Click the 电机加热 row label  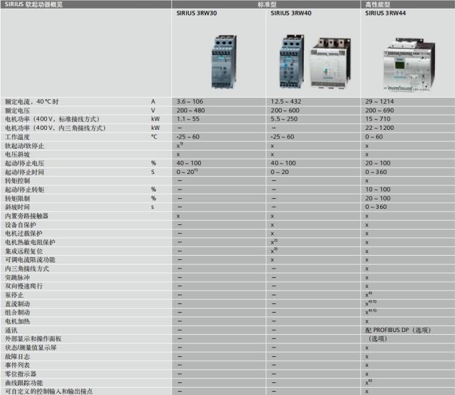17,321
